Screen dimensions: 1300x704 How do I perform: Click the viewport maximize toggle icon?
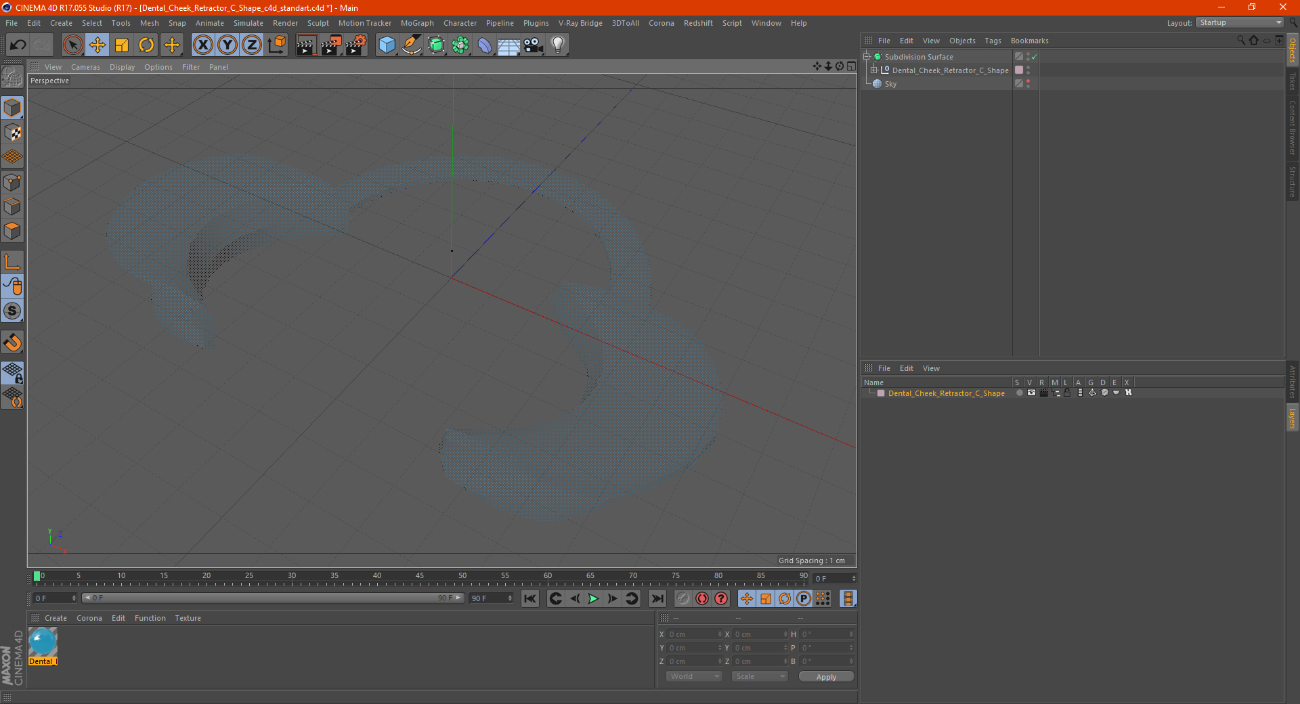(851, 66)
